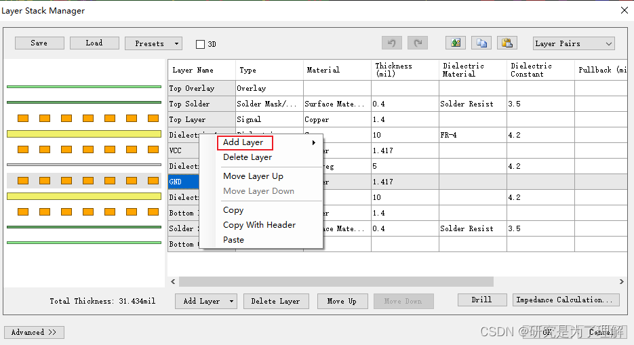Image resolution: width=634 pixels, height=345 pixels.
Task: Click the copy to clipboard icon
Action: [x=481, y=43]
